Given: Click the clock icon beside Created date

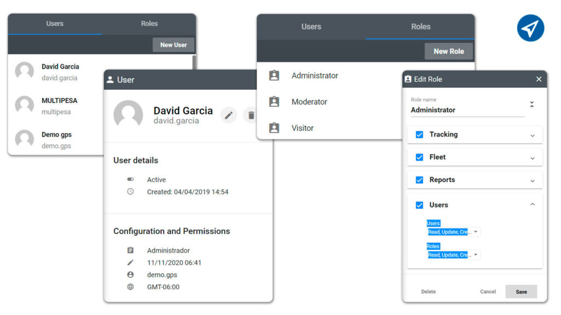Looking at the screenshot, I should (130, 191).
